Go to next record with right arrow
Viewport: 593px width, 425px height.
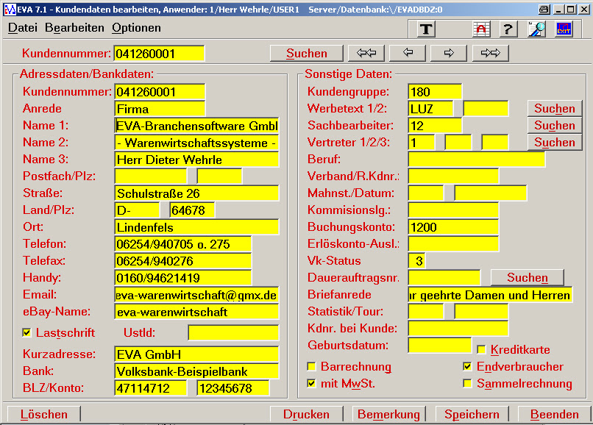click(x=449, y=53)
